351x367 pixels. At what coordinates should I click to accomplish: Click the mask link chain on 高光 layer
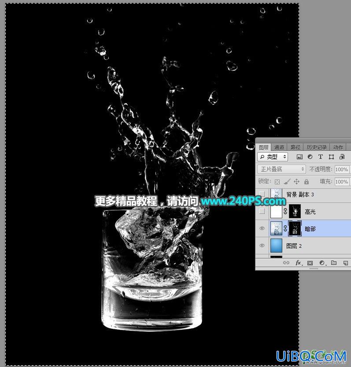tap(285, 211)
